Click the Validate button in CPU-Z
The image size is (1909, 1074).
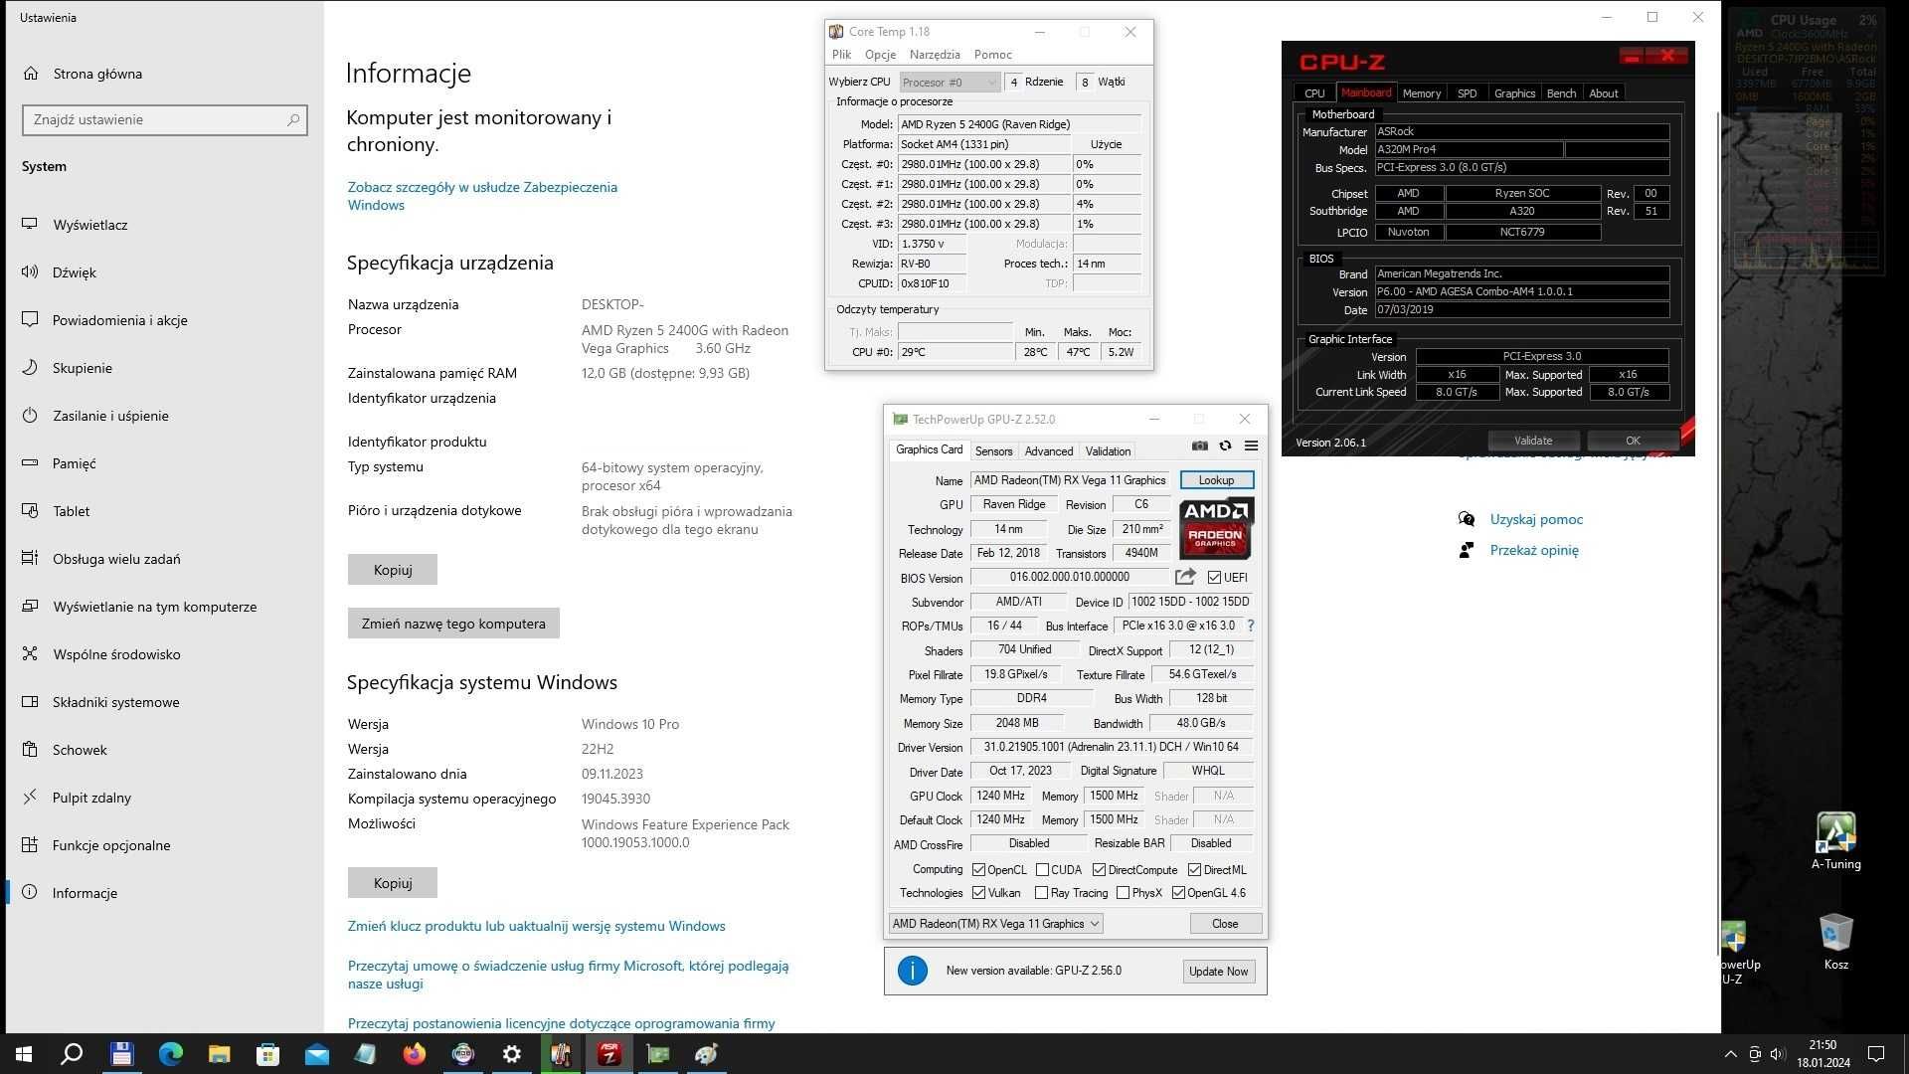(x=1532, y=441)
